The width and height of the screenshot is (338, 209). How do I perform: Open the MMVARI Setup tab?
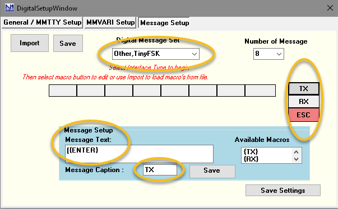point(110,22)
